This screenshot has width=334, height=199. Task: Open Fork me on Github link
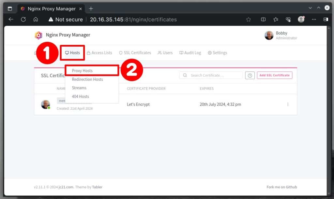pyautogui.click(x=281, y=187)
